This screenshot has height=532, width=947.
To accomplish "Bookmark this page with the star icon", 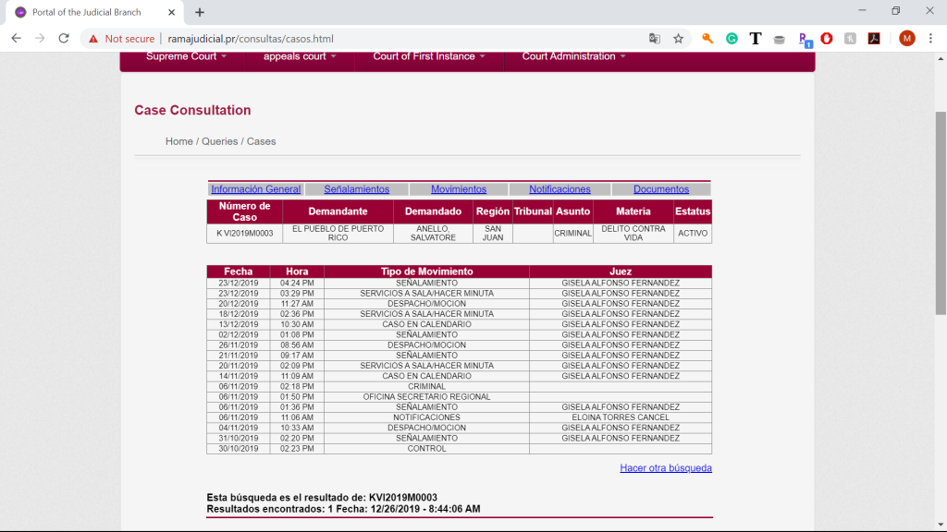I will tap(678, 39).
